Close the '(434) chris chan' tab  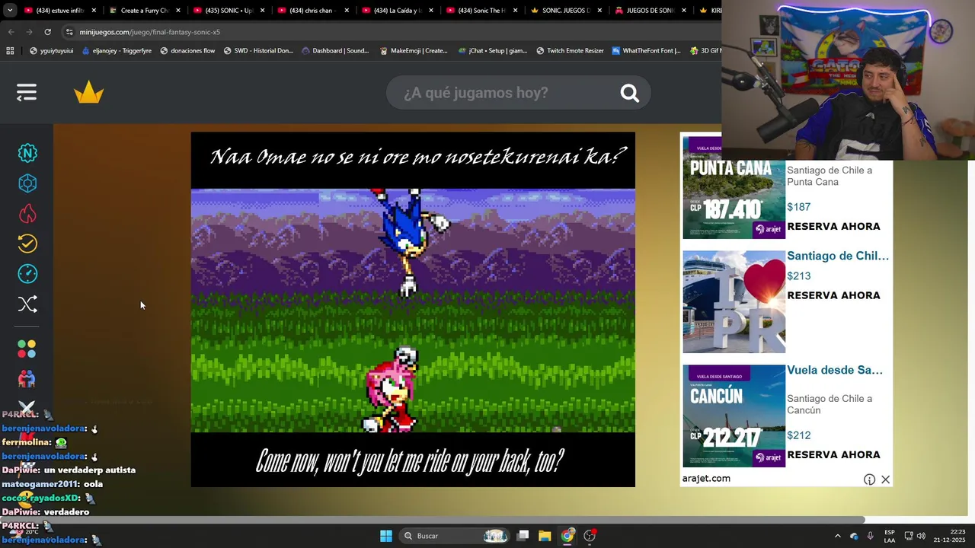click(x=347, y=11)
